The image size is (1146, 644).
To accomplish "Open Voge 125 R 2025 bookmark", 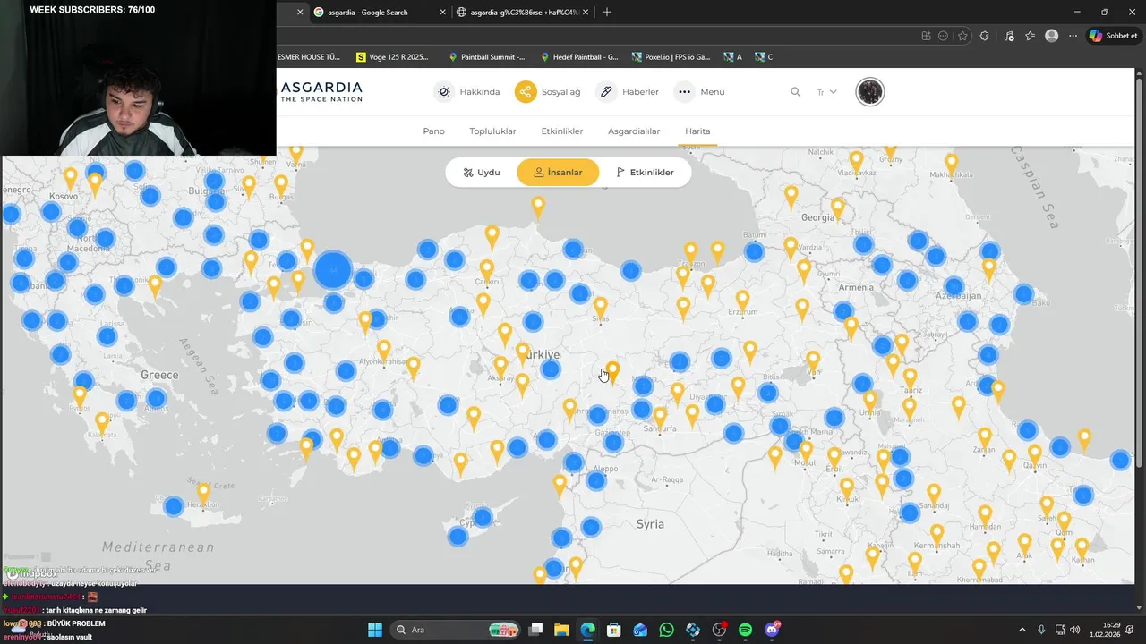I will click(392, 57).
